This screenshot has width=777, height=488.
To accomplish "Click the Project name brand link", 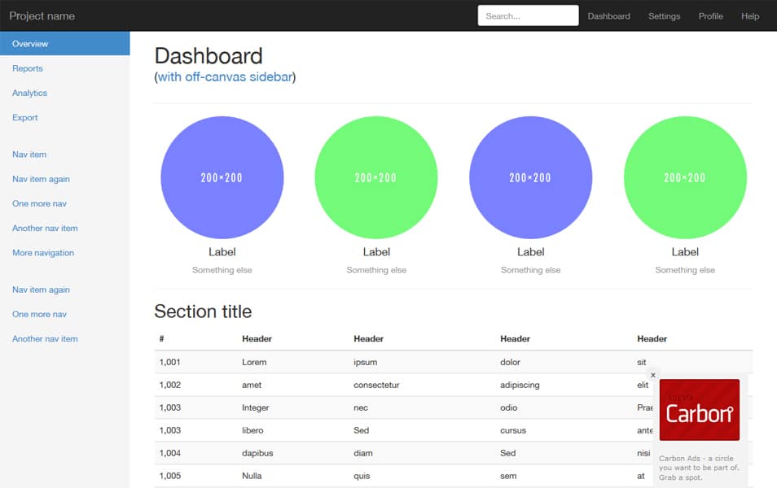I will [42, 15].
